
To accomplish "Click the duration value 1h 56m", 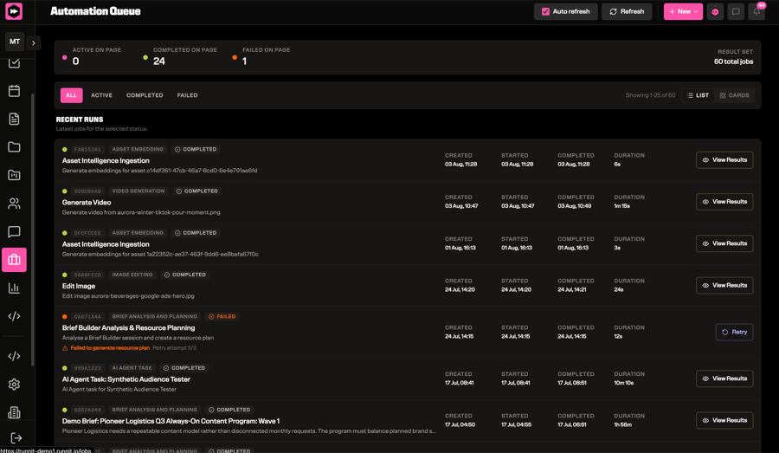I will pos(622,424).
